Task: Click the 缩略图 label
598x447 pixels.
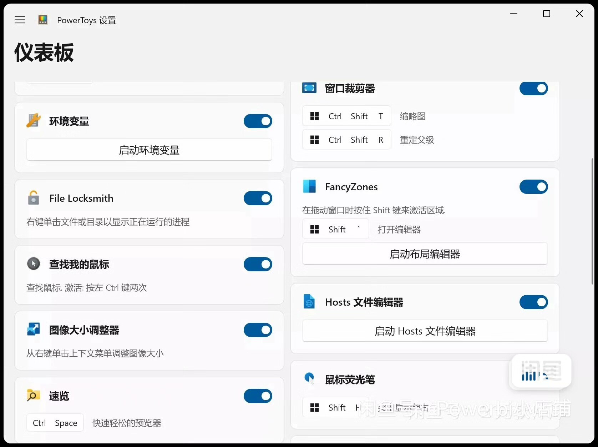Action: tap(412, 116)
